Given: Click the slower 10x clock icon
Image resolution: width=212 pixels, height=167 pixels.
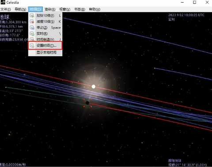Looking at the screenshot, I should click(32, 22).
